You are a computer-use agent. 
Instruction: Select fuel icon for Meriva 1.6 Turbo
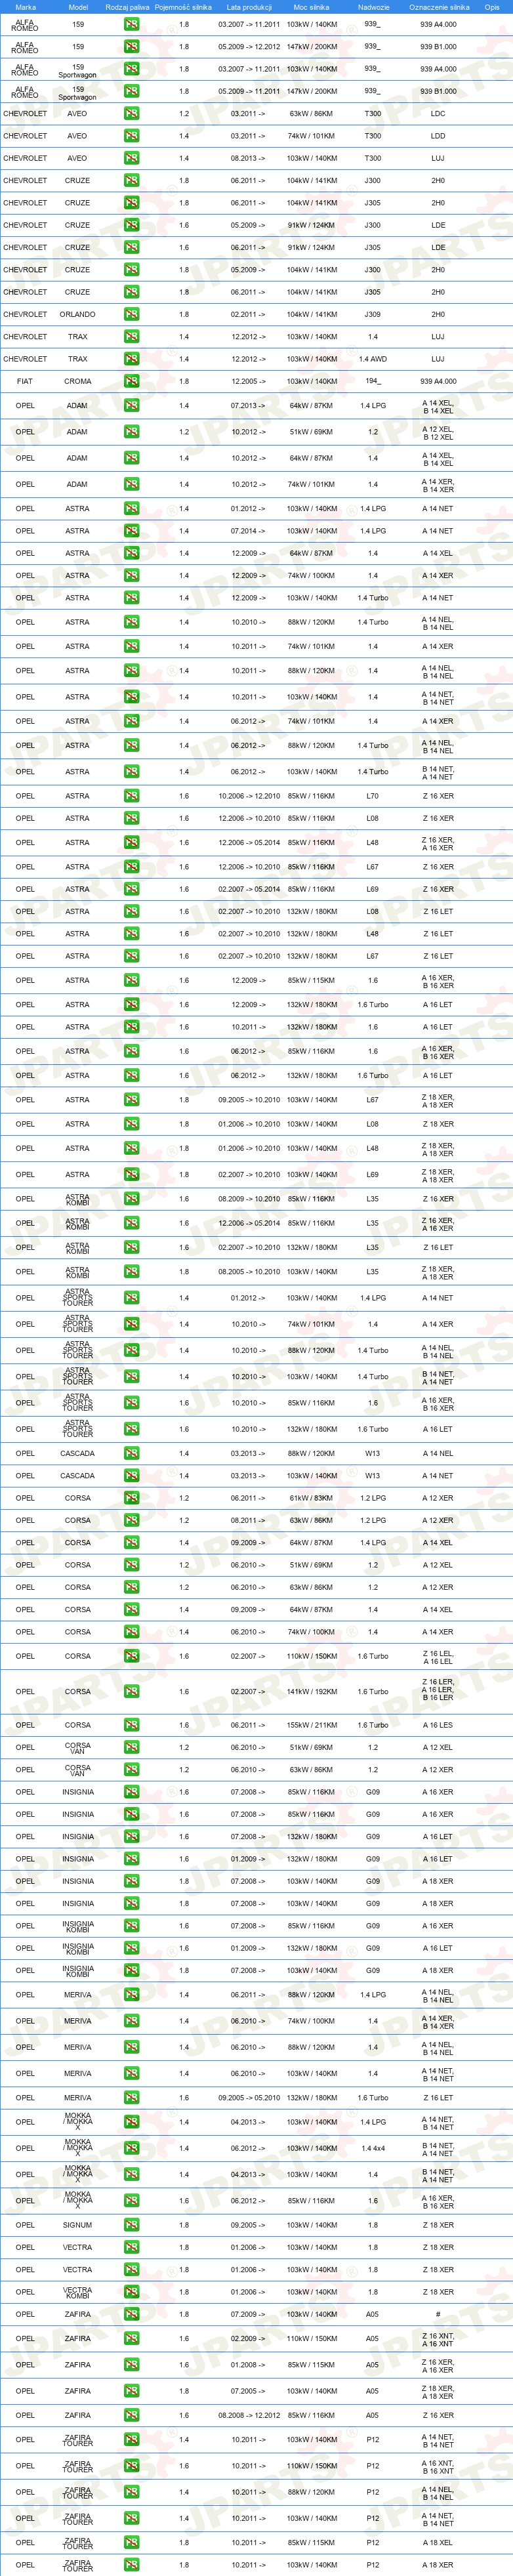[x=131, y=2098]
